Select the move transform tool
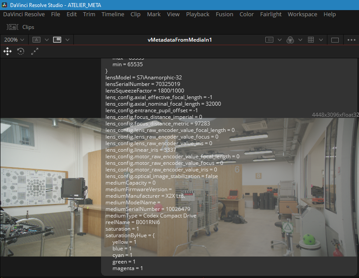359x278 pixels. coord(7,51)
